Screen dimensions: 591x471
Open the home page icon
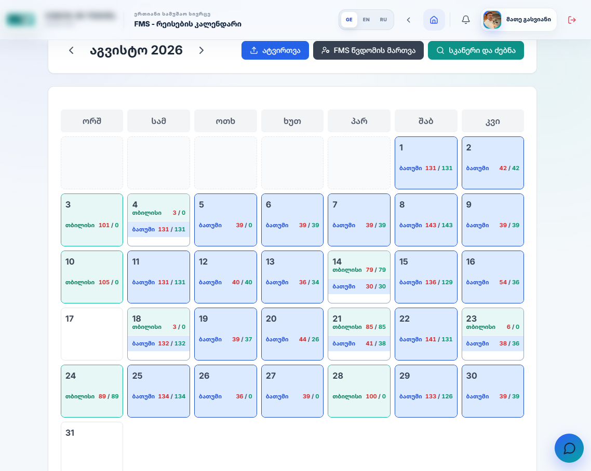434,20
